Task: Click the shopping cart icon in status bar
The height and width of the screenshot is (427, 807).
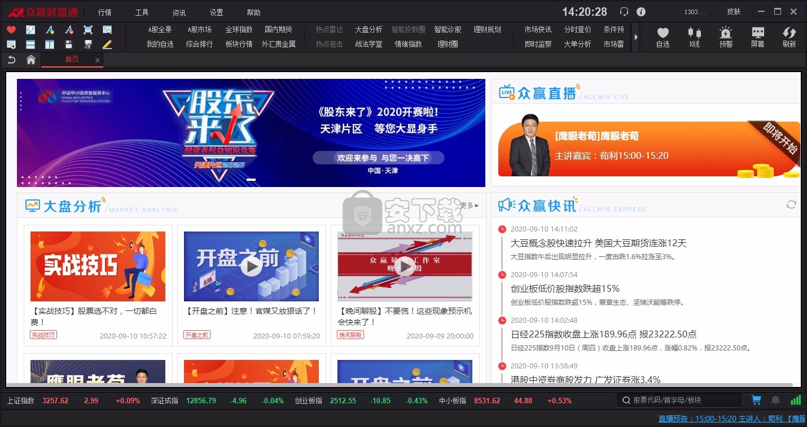Action: tap(756, 400)
